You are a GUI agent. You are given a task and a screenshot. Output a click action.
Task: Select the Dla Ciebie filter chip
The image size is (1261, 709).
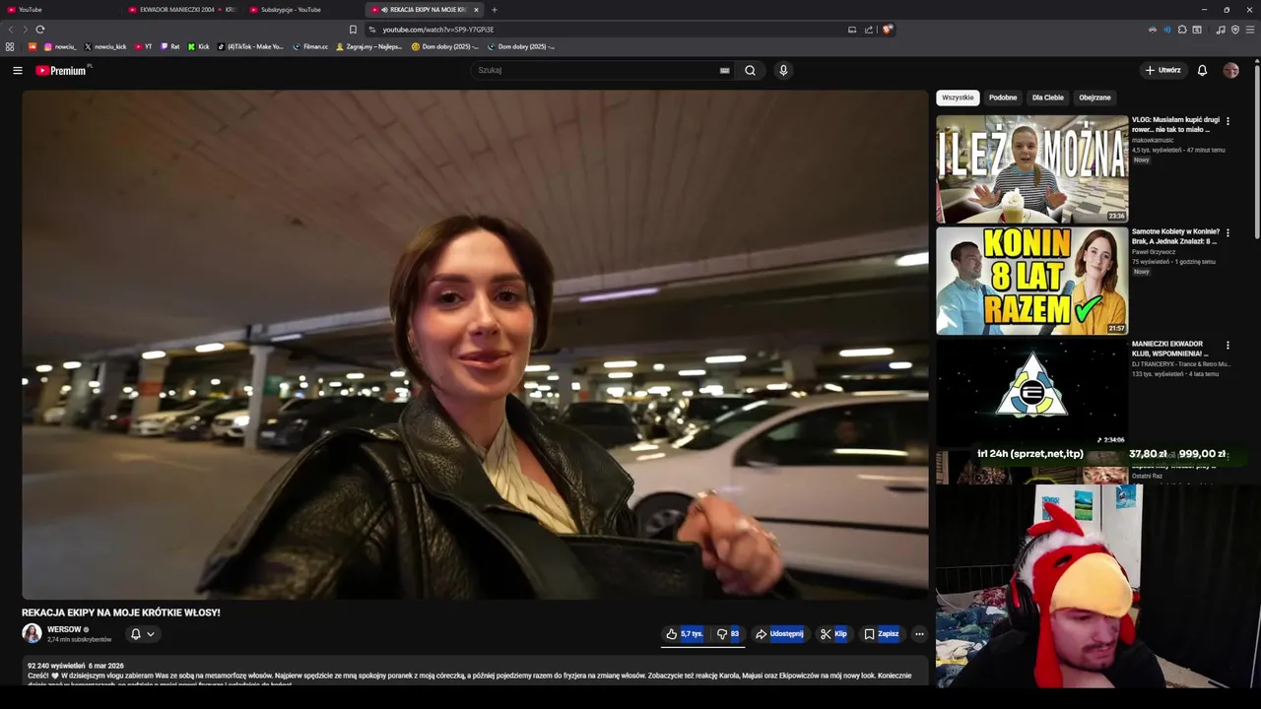click(1047, 97)
